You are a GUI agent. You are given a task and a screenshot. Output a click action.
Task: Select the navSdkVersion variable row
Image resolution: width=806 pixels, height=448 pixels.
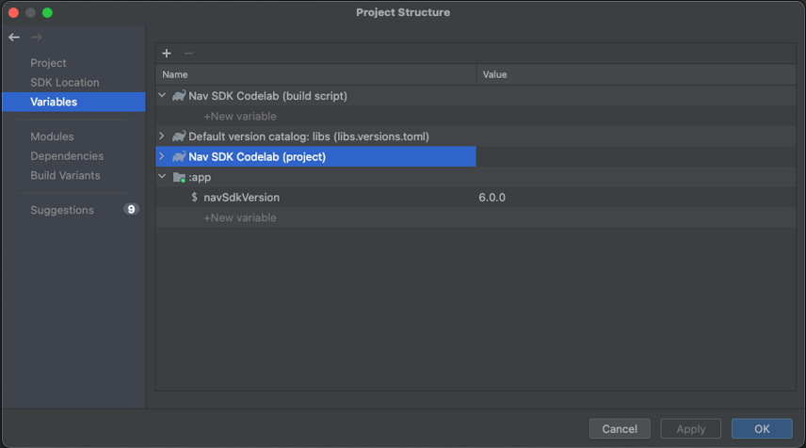[242, 198]
